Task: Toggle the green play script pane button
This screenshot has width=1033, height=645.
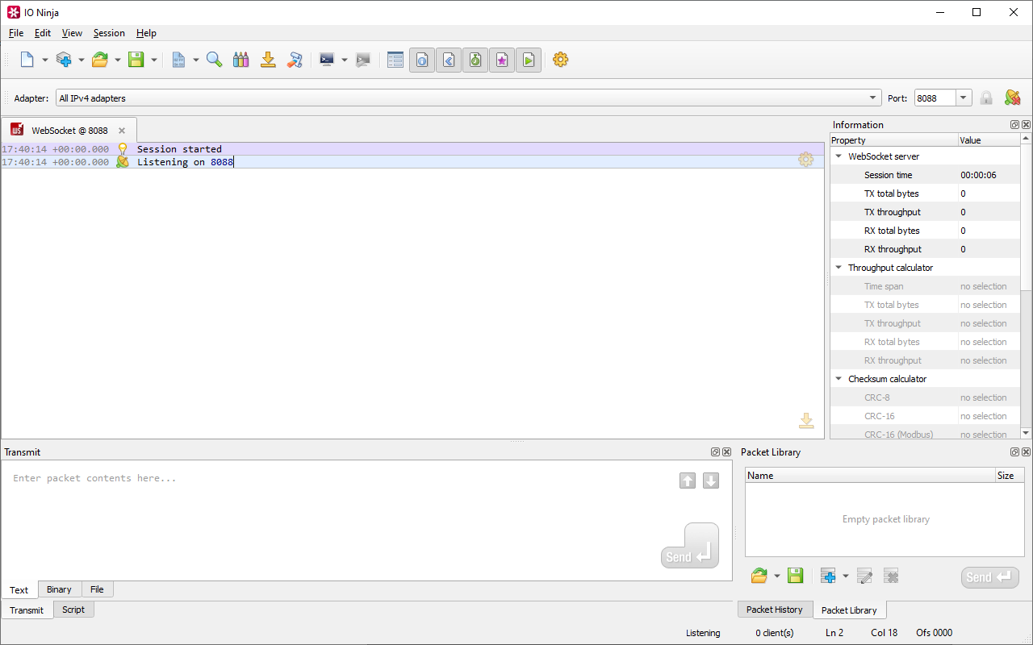Action: [529, 60]
